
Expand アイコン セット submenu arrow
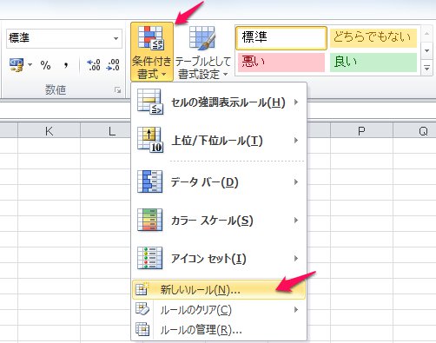296,259
